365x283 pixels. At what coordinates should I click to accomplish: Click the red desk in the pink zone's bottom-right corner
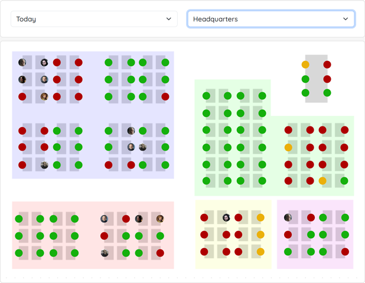pyautogui.click(x=160, y=253)
